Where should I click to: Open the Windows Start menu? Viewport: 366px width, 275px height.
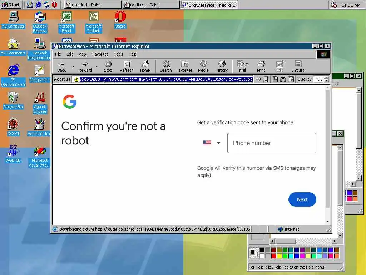pos(11,5)
